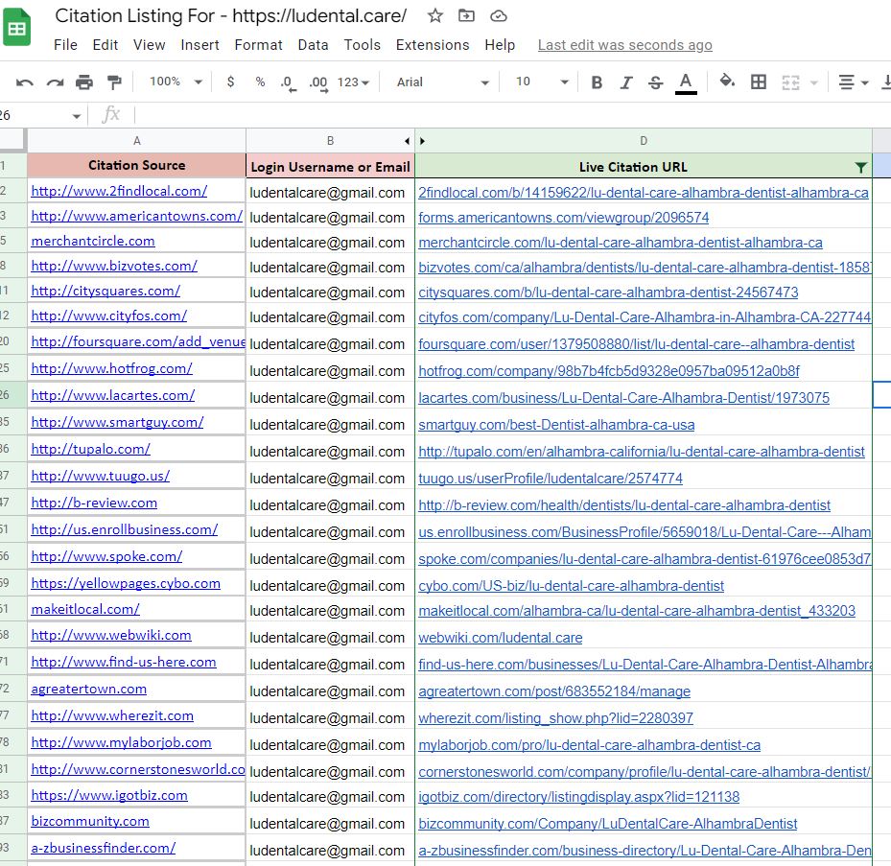
Task: Toggle strikethrough formatting
Action: click(656, 82)
